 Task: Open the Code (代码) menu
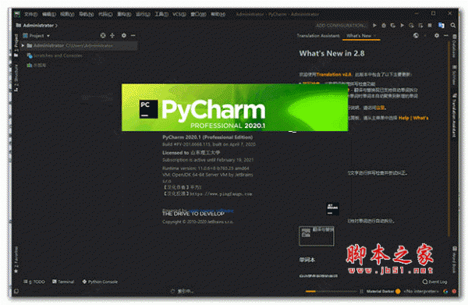pos(105,14)
